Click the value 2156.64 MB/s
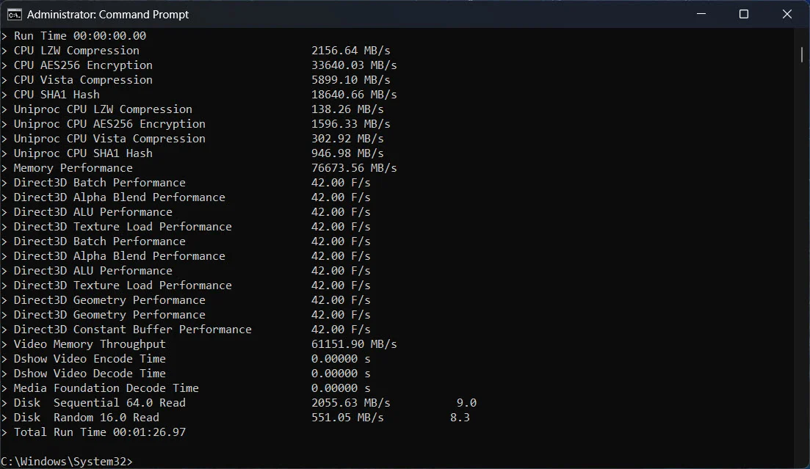Screen dimensions: 810x469 351,51
